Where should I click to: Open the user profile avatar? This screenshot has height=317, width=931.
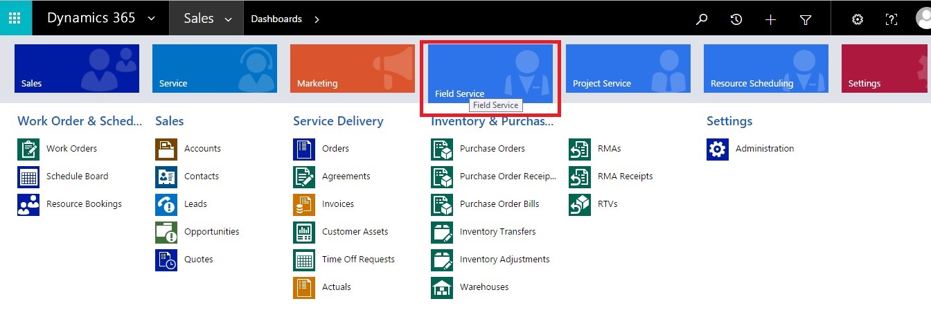tap(923, 18)
